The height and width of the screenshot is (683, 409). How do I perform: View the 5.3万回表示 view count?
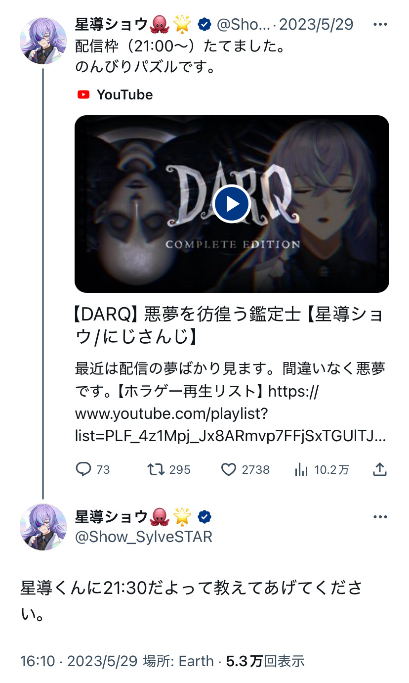[265, 661]
